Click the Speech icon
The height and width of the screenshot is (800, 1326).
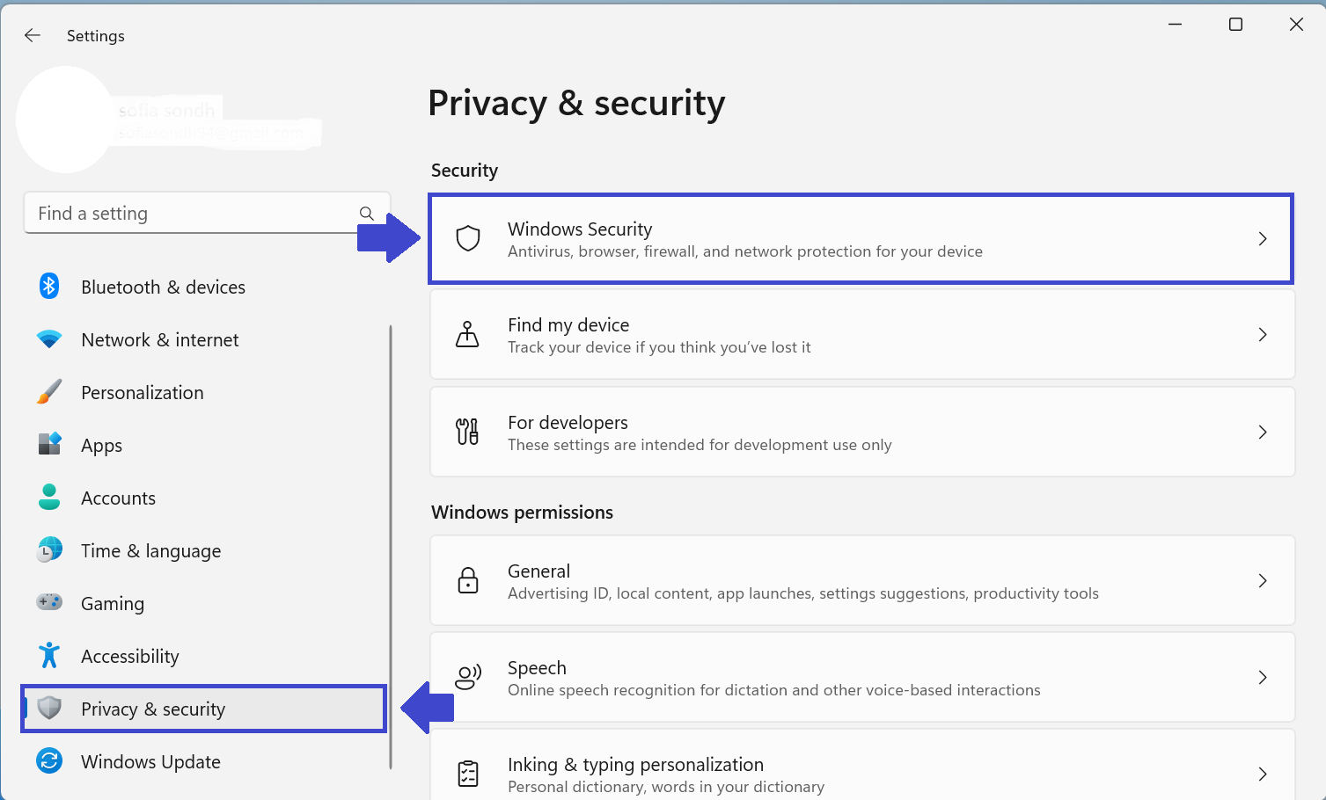(468, 677)
